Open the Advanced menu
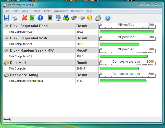The image size is (165, 128). point(61,11)
